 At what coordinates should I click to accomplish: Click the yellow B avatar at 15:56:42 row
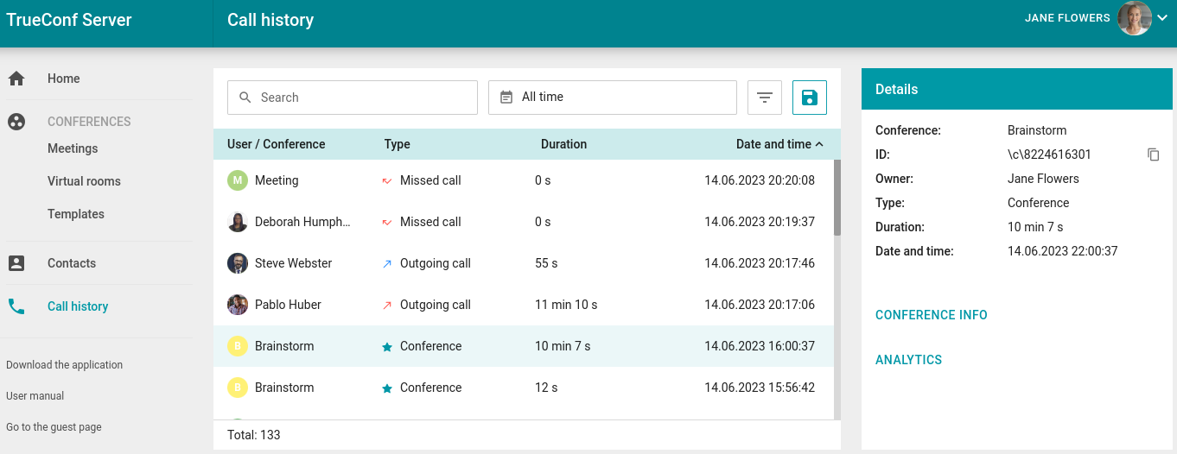tap(238, 388)
